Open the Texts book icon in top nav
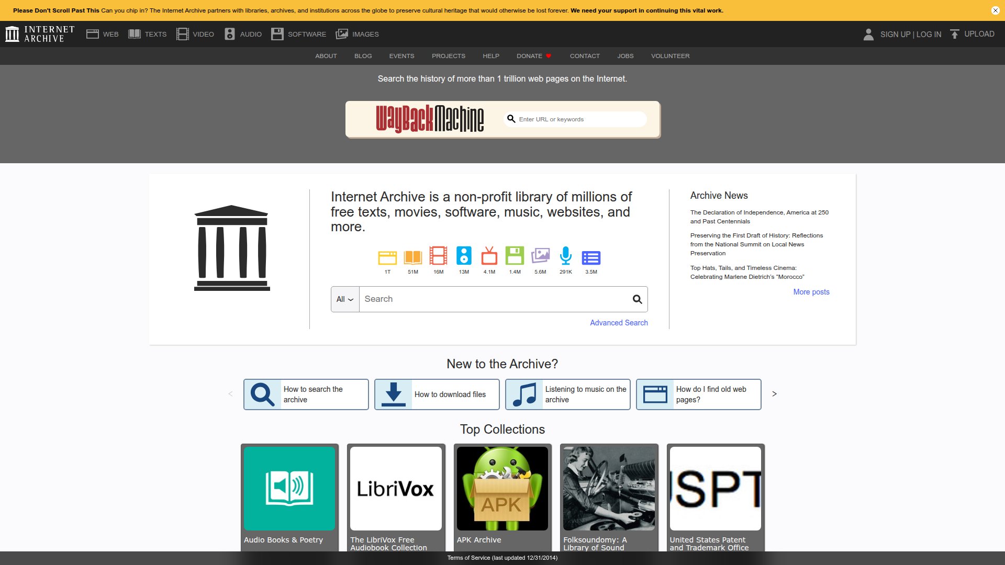Image resolution: width=1005 pixels, height=565 pixels. 135,34
